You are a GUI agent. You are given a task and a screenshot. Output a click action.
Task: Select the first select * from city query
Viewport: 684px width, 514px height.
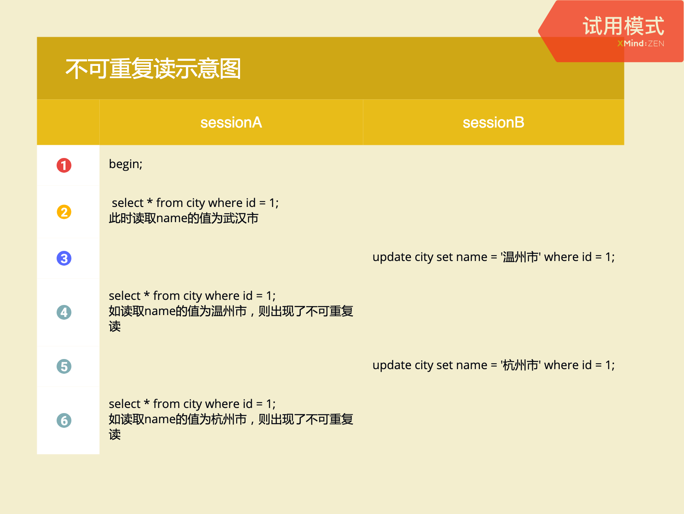click(194, 203)
